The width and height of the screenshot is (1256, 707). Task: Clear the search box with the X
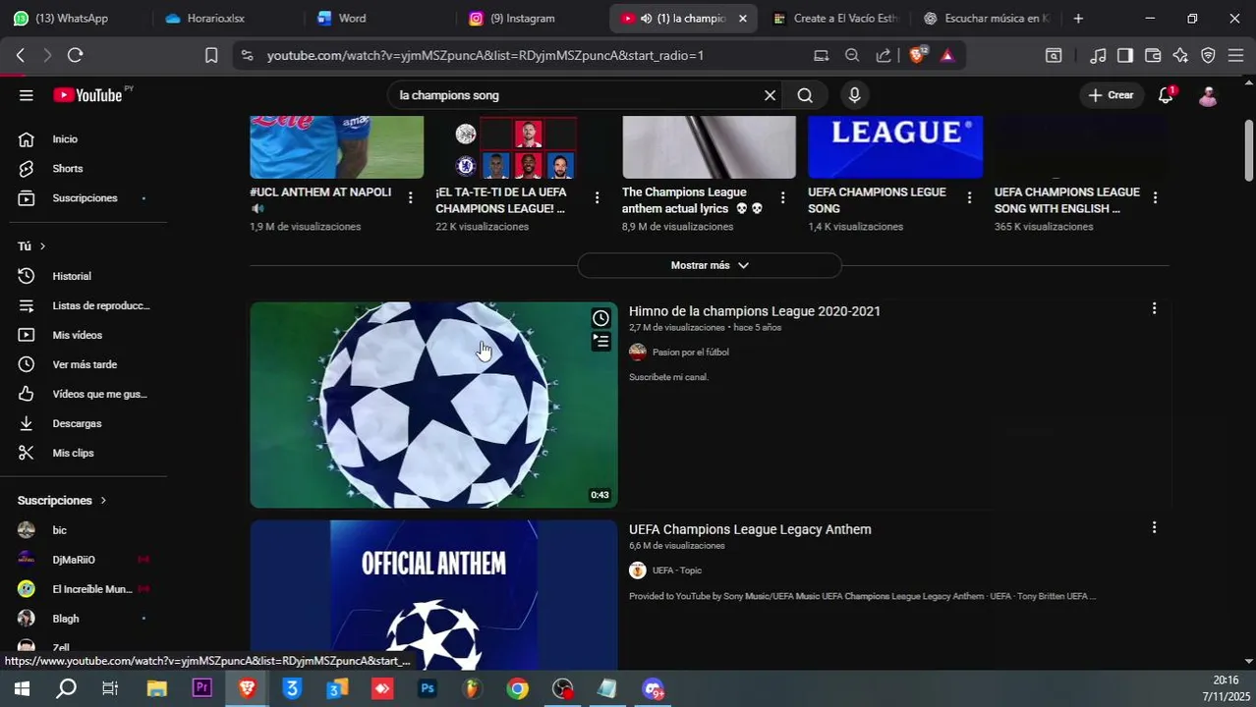(770, 95)
